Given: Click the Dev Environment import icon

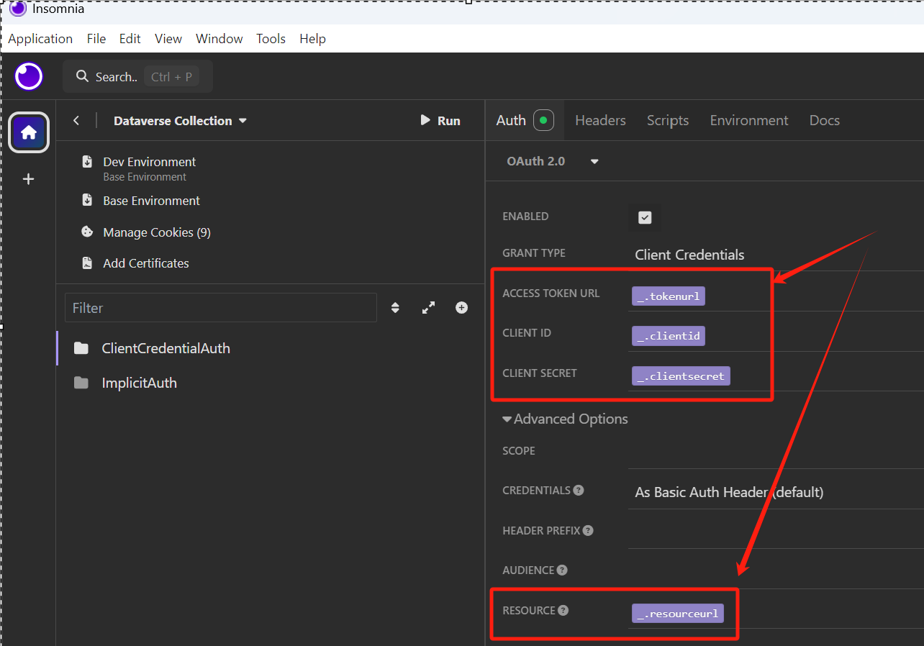Looking at the screenshot, I should (87, 162).
